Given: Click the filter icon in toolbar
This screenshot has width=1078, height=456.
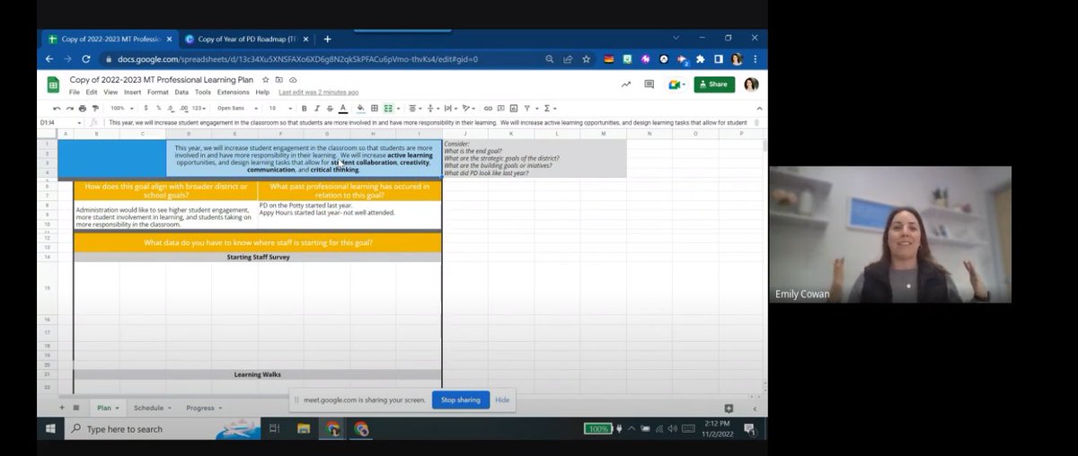Looking at the screenshot, I should point(528,108).
